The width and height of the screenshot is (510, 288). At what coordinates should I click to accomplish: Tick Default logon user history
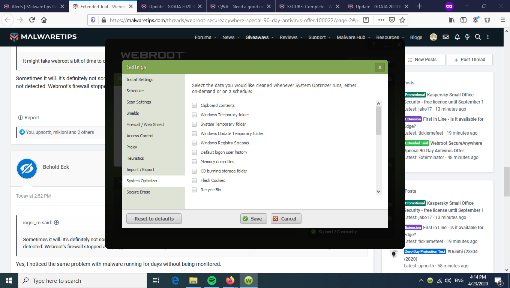click(x=195, y=152)
